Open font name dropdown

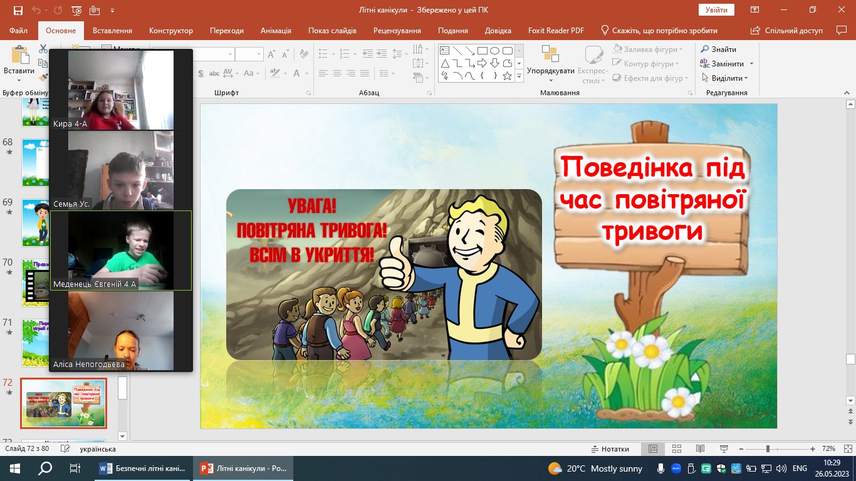tap(231, 54)
